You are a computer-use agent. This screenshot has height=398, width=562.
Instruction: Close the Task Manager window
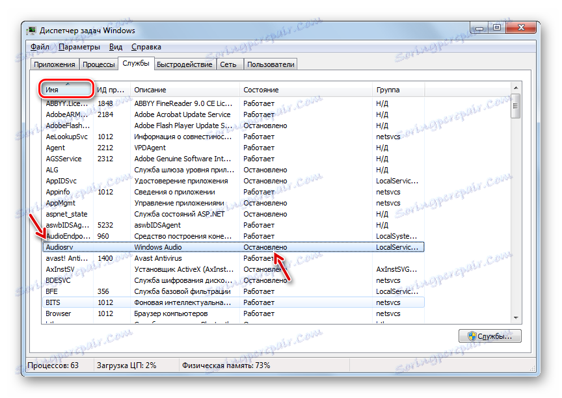(522, 27)
